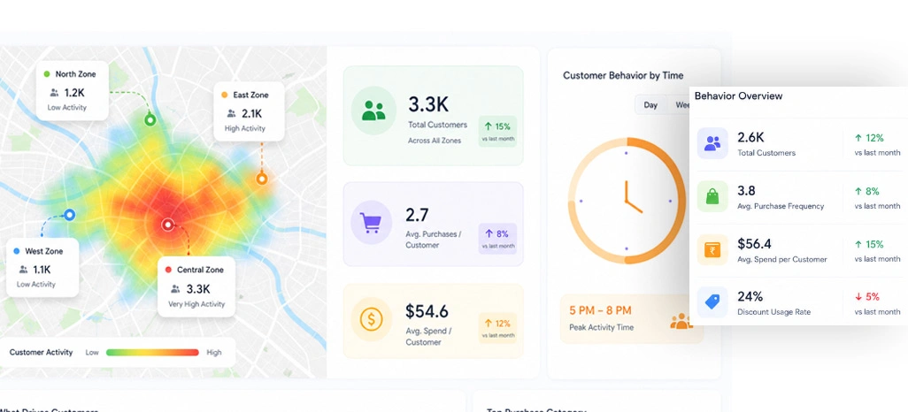908x412 pixels.
Task: Click the 15% increase for Spend per Customer
Action: (869, 244)
